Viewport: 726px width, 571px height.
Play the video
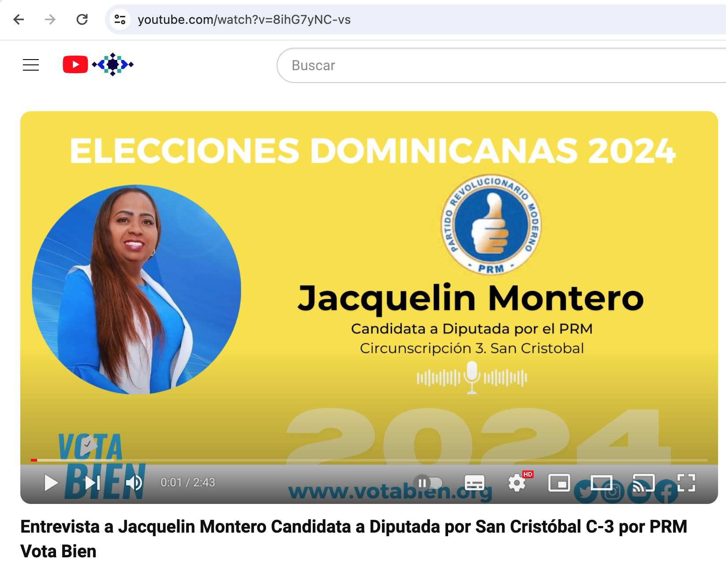point(51,483)
